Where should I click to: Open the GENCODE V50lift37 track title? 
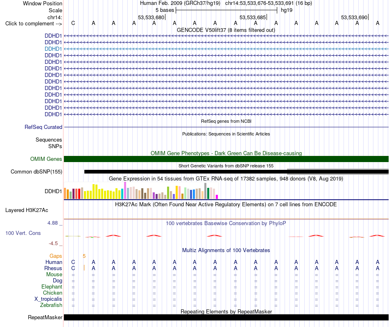pyautogui.click(x=226, y=30)
